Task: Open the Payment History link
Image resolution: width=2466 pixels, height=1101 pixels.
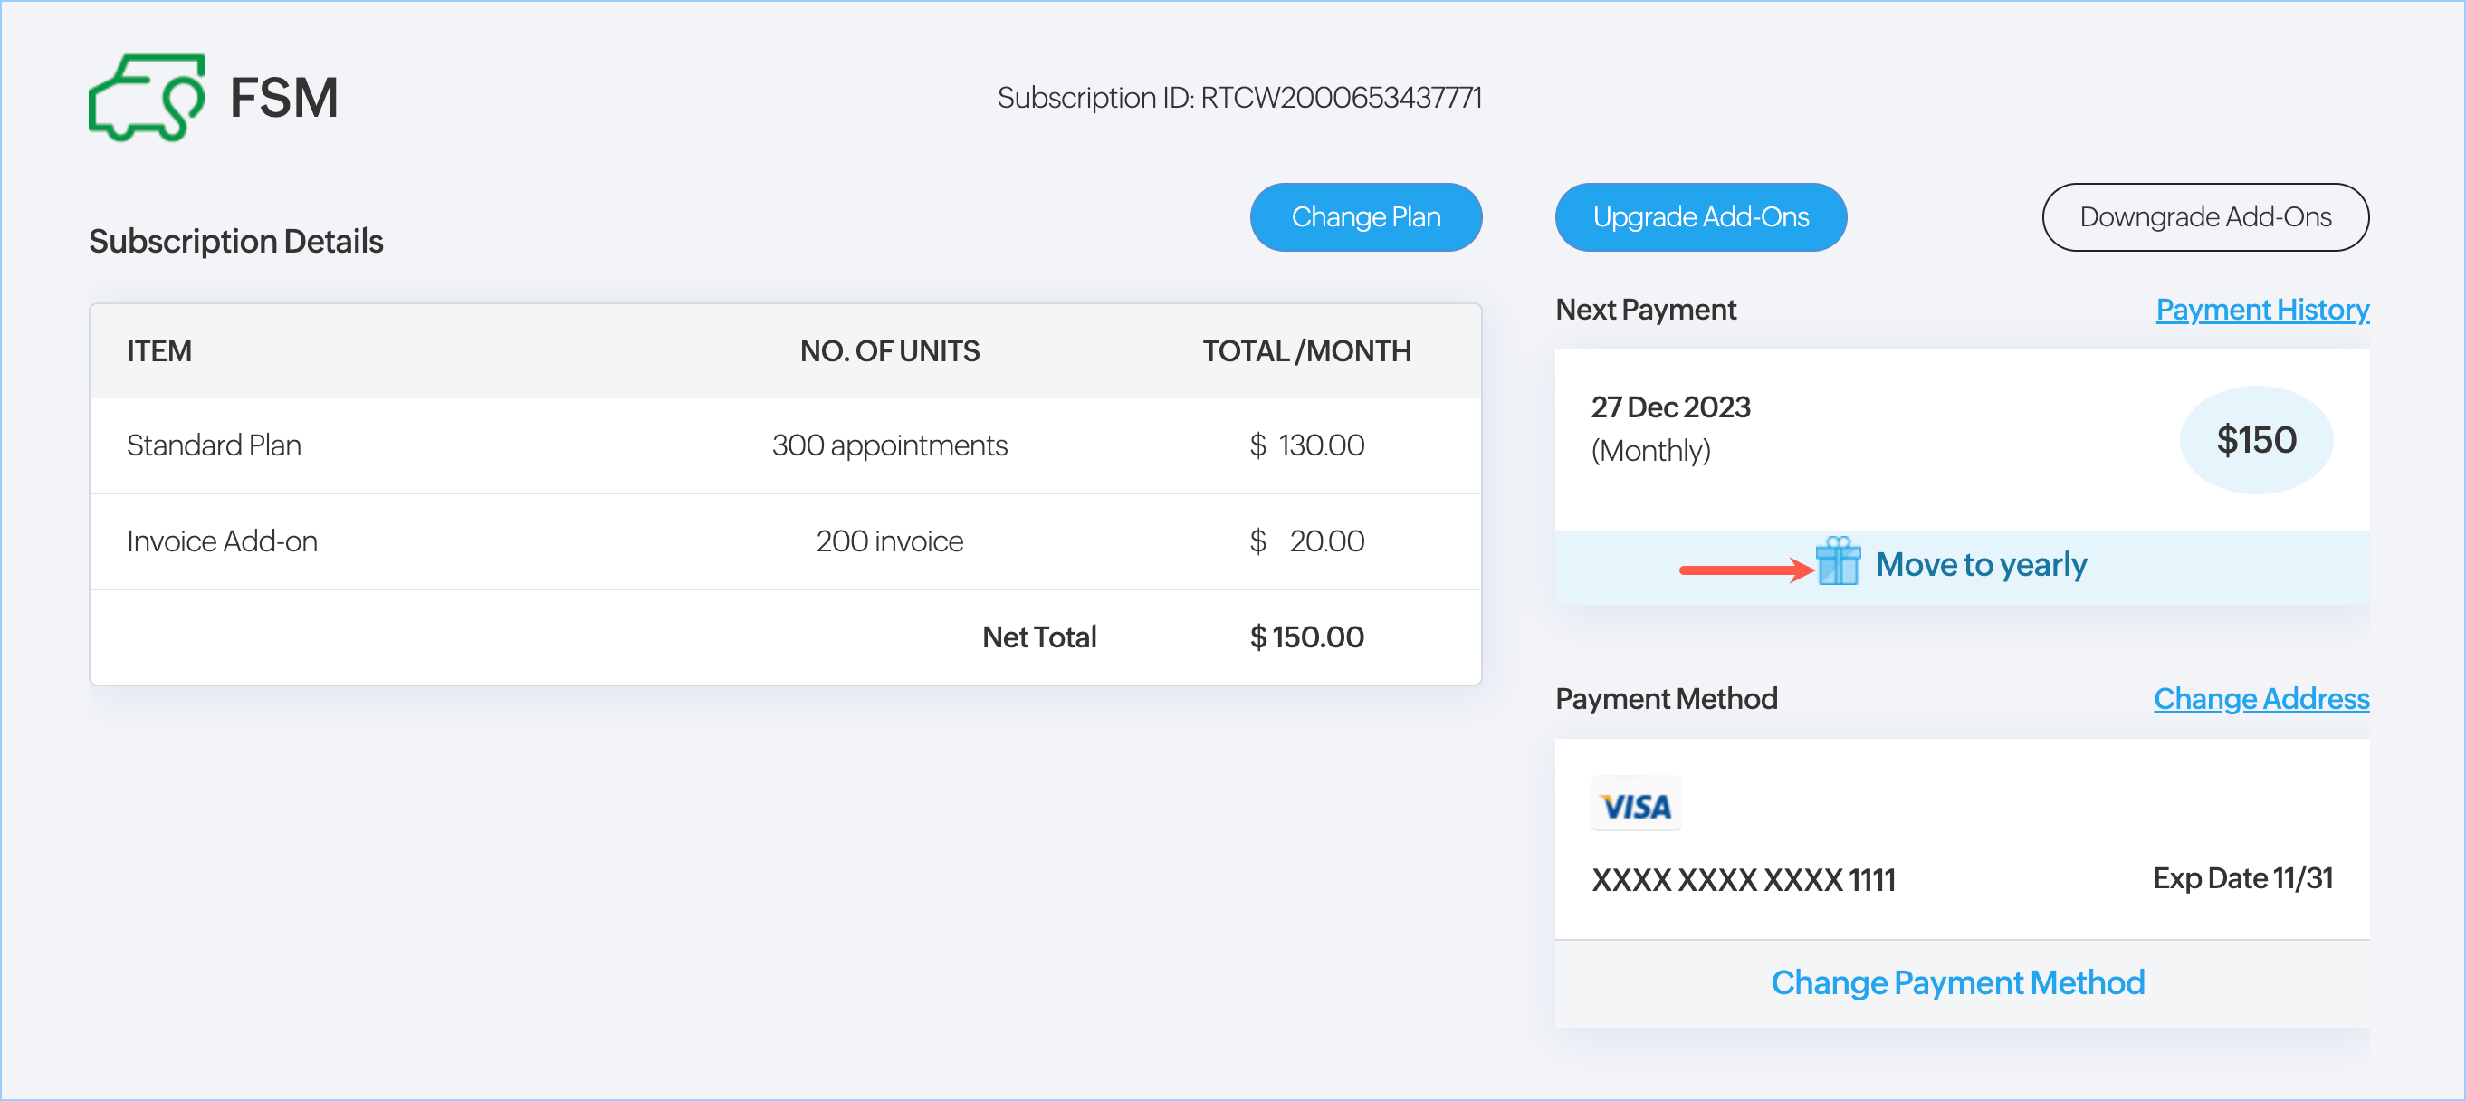Action: [2261, 310]
